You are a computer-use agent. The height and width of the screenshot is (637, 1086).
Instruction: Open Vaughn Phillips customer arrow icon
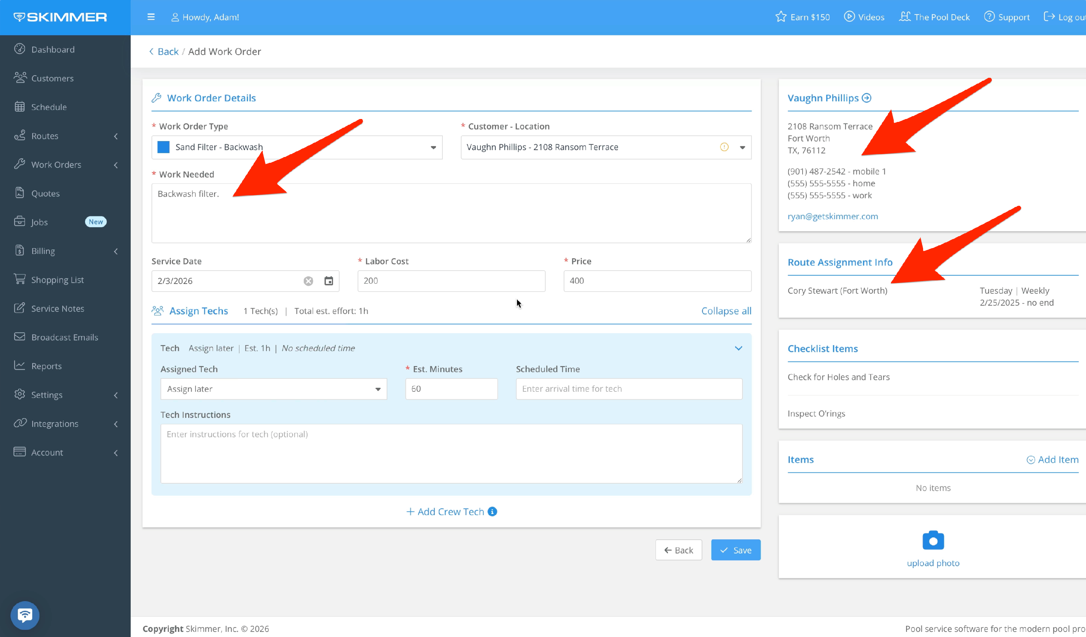point(867,98)
